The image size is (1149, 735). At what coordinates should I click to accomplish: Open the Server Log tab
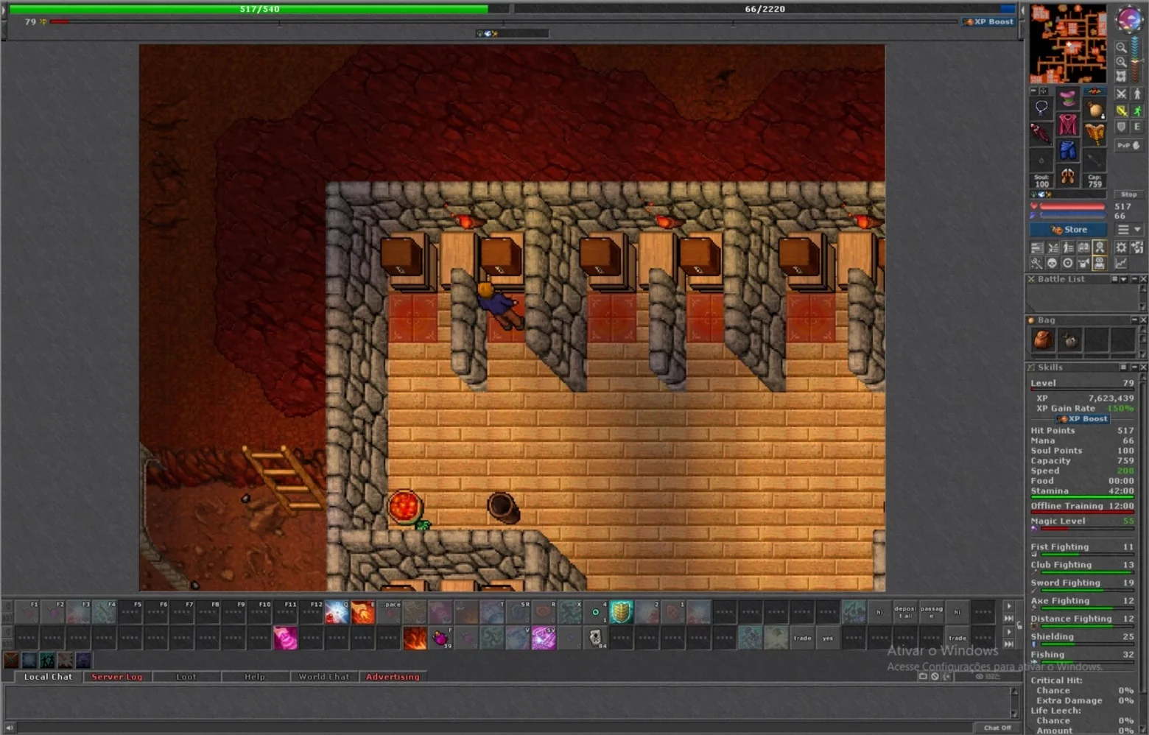click(x=117, y=677)
